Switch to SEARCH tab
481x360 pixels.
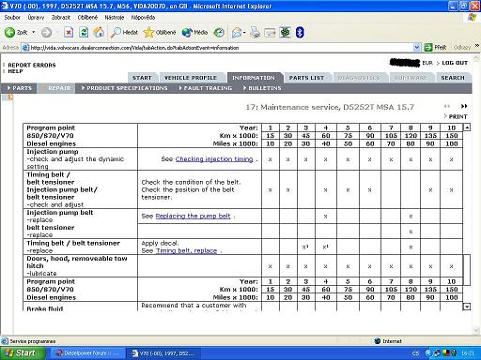pyautogui.click(x=453, y=78)
